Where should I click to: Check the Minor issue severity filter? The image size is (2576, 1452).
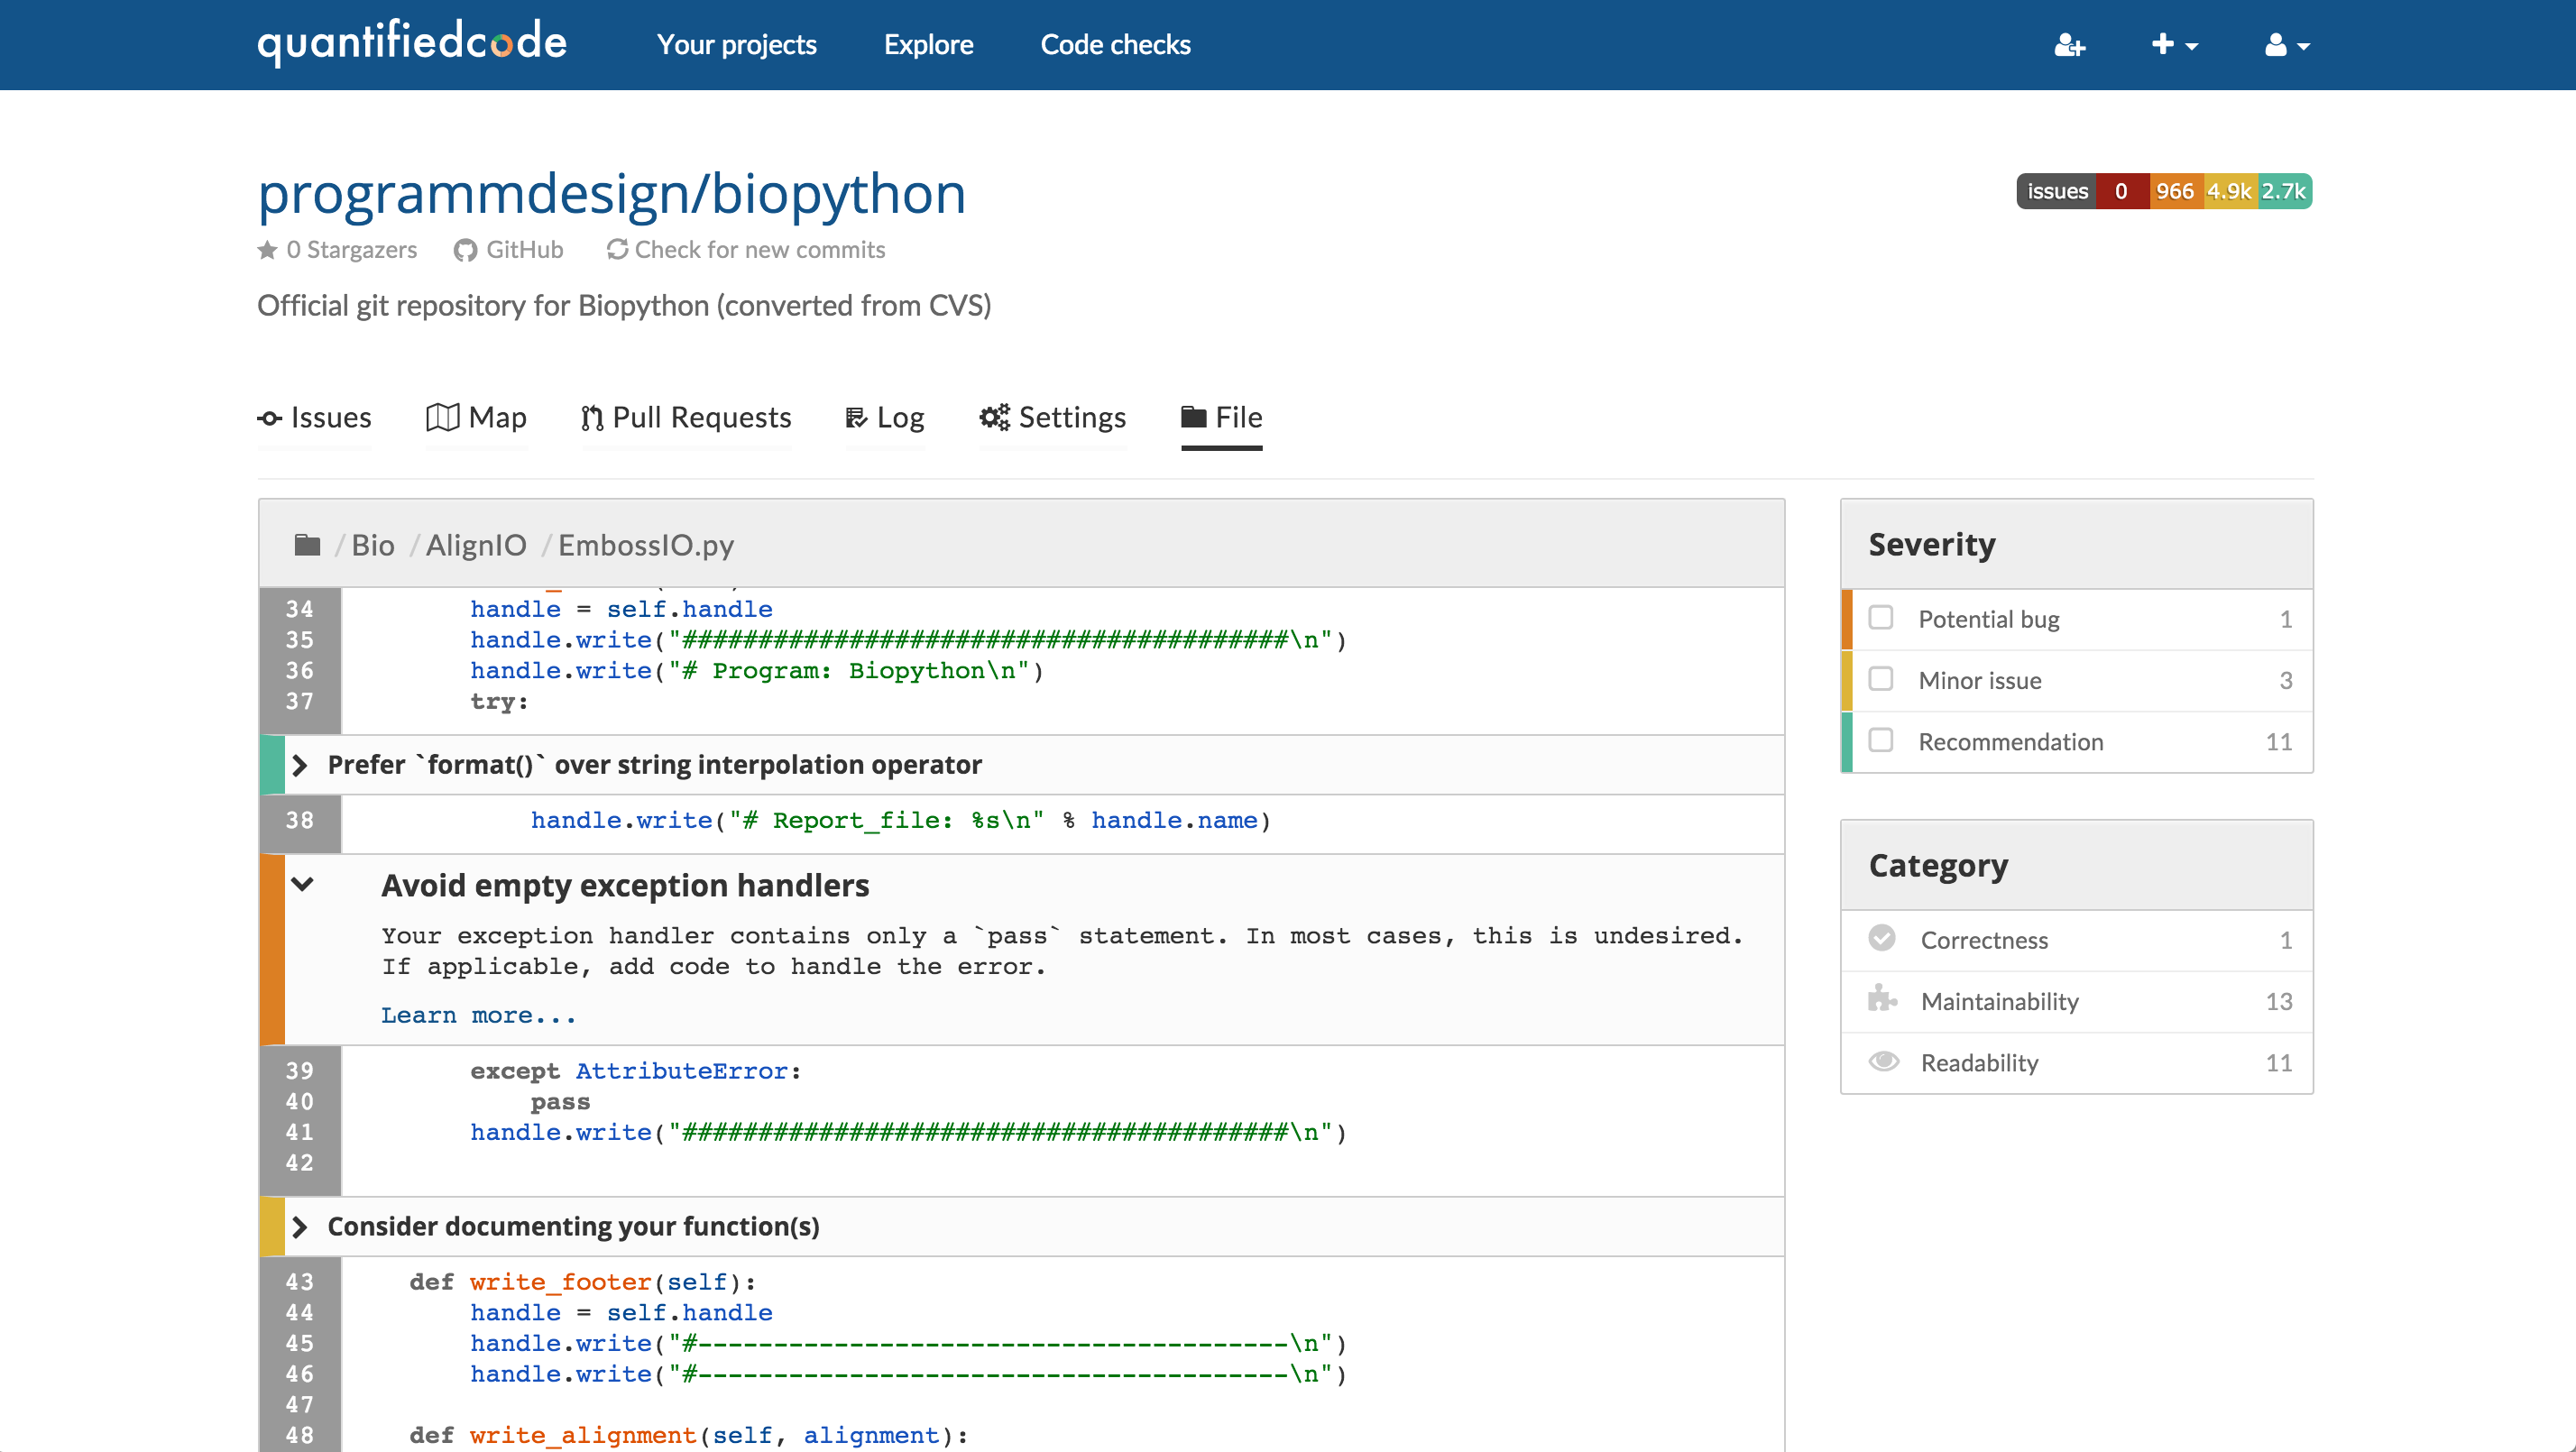(1881, 679)
